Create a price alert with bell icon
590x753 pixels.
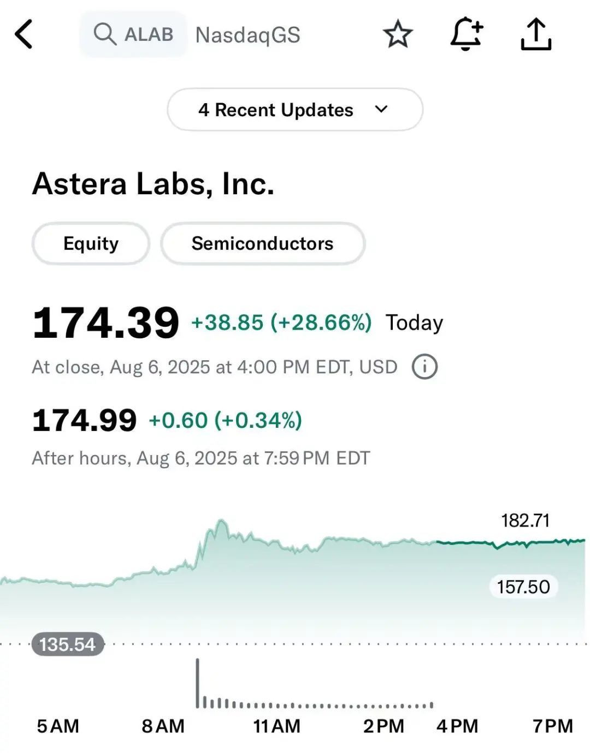467,34
